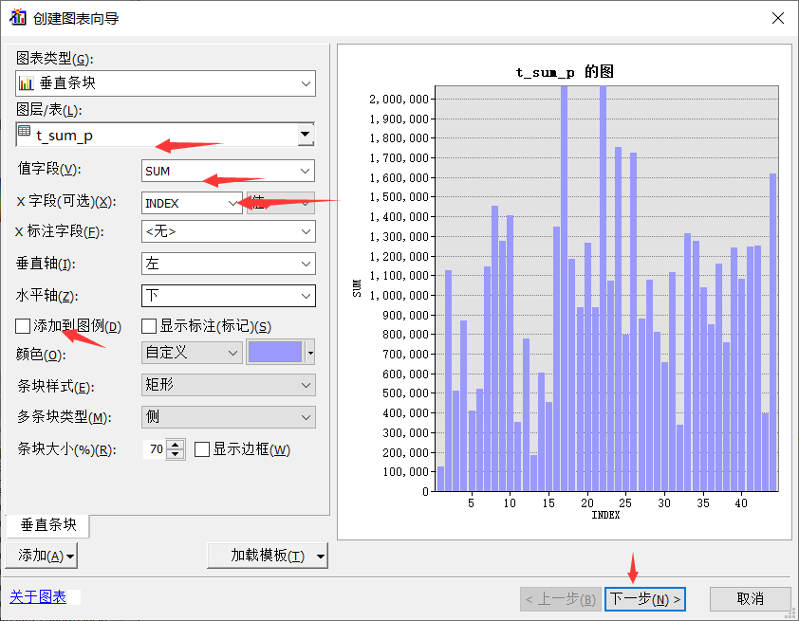Open the 关于图表 link

(x=38, y=596)
